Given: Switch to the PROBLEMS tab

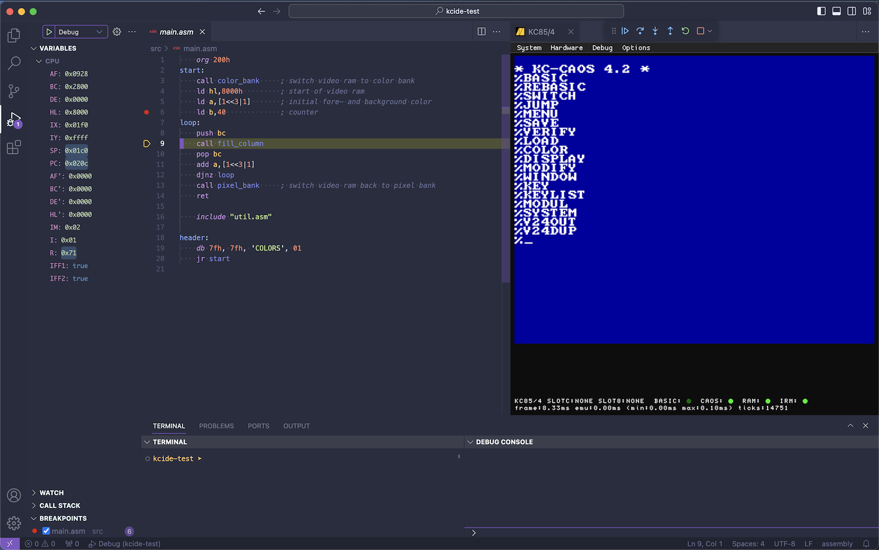Looking at the screenshot, I should pyautogui.click(x=216, y=426).
